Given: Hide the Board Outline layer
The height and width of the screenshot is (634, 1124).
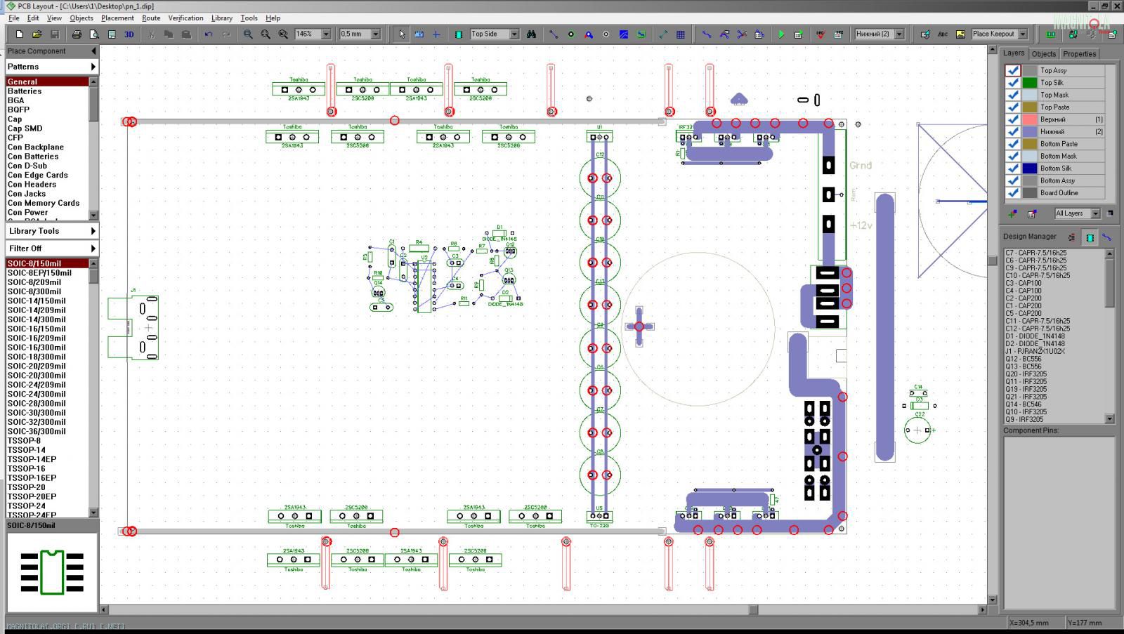Looking at the screenshot, I should click(1012, 193).
